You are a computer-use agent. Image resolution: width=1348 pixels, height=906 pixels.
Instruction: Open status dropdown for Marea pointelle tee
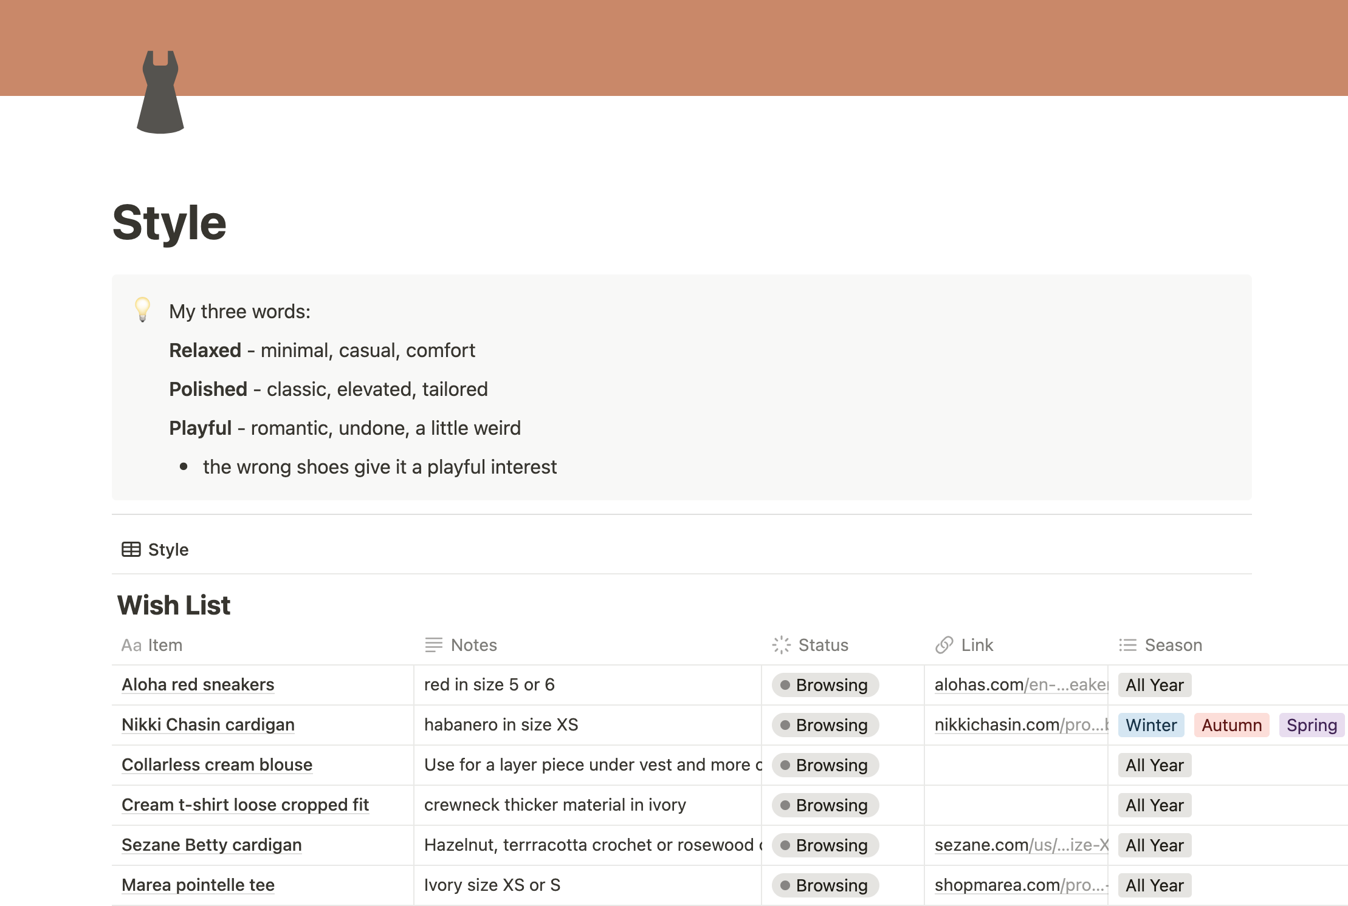click(x=825, y=885)
